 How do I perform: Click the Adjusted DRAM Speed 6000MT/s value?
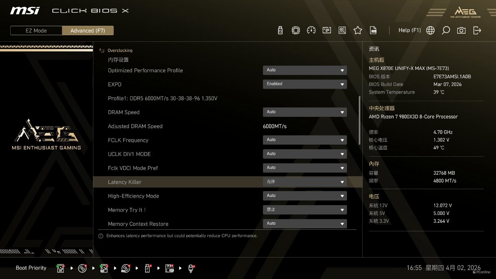[275, 126]
